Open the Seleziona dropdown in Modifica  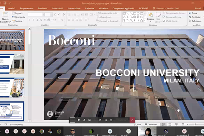(196, 21)
